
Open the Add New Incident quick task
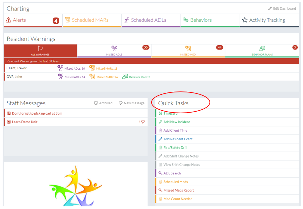(x=176, y=122)
